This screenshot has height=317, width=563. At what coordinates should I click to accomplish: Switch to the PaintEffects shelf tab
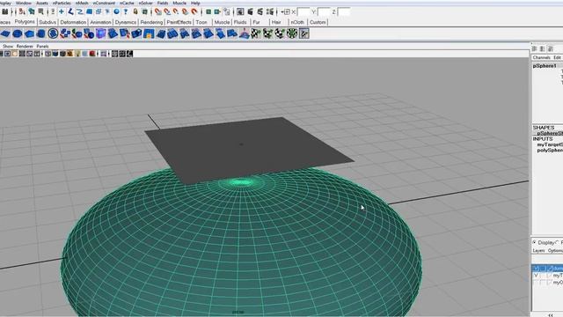pyautogui.click(x=179, y=22)
